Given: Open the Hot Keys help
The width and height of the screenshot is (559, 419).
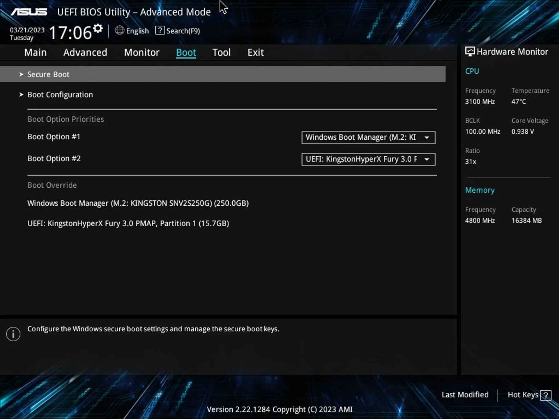Looking at the screenshot, I should pos(523,395).
